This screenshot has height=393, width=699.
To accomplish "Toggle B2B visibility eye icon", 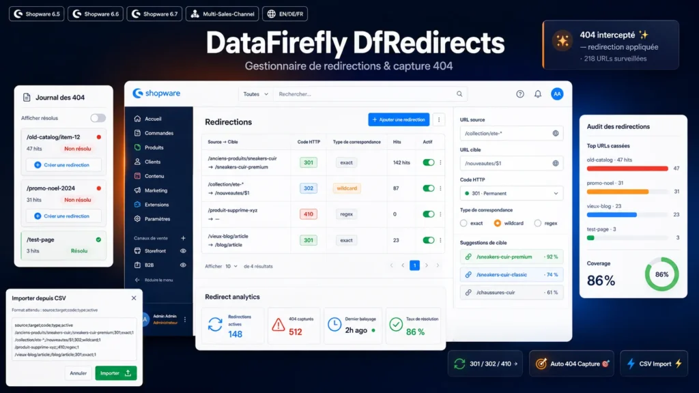I will point(183,265).
